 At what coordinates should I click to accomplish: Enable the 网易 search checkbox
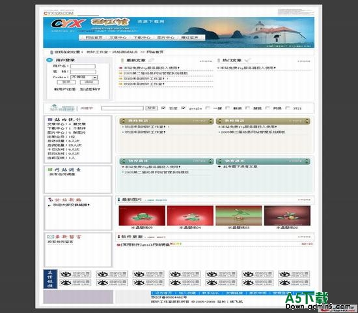point(268,108)
